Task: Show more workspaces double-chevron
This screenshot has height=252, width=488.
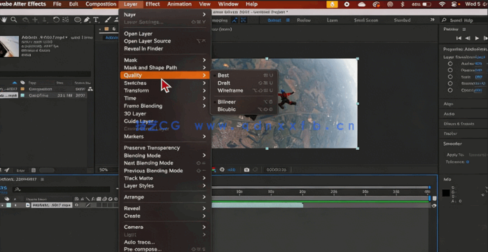Action: point(432,20)
